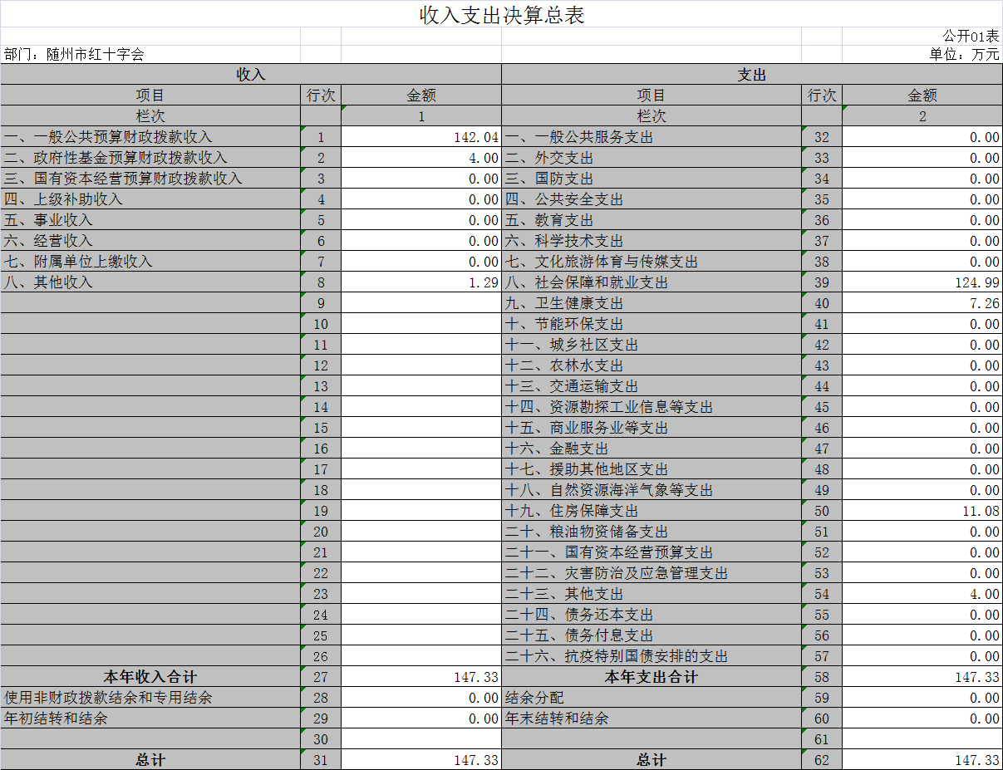Click the 十三、交通运输支出 cell
This screenshot has width=1003, height=770.
[651, 386]
